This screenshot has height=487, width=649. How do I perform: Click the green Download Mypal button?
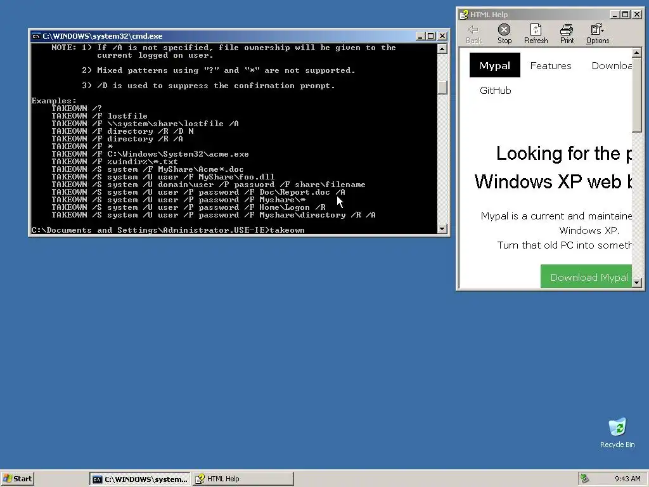point(586,276)
